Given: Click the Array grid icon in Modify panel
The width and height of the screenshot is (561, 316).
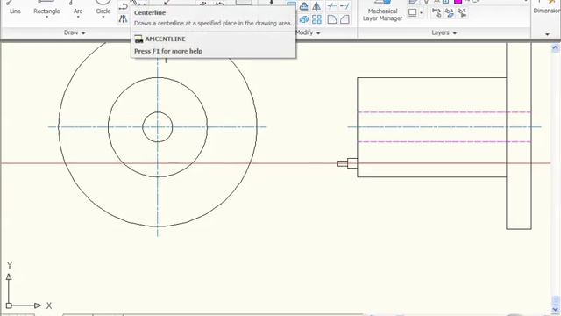Looking at the screenshot, I should [x=316, y=19].
